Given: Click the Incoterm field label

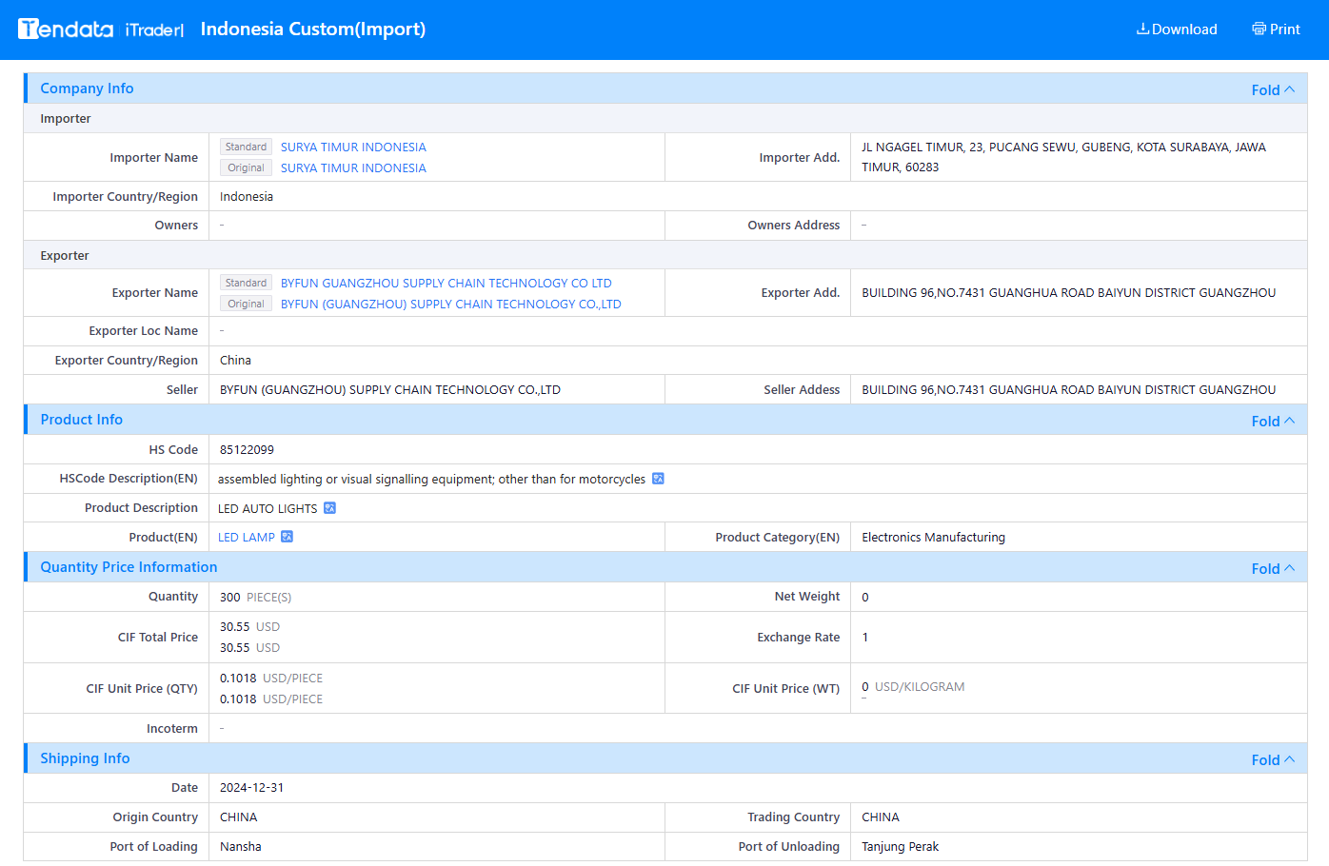Looking at the screenshot, I should pos(172,728).
